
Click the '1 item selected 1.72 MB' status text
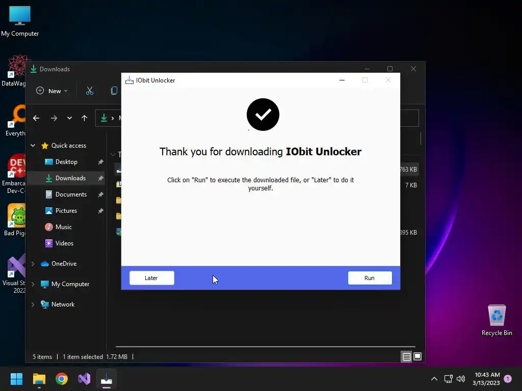(95, 357)
